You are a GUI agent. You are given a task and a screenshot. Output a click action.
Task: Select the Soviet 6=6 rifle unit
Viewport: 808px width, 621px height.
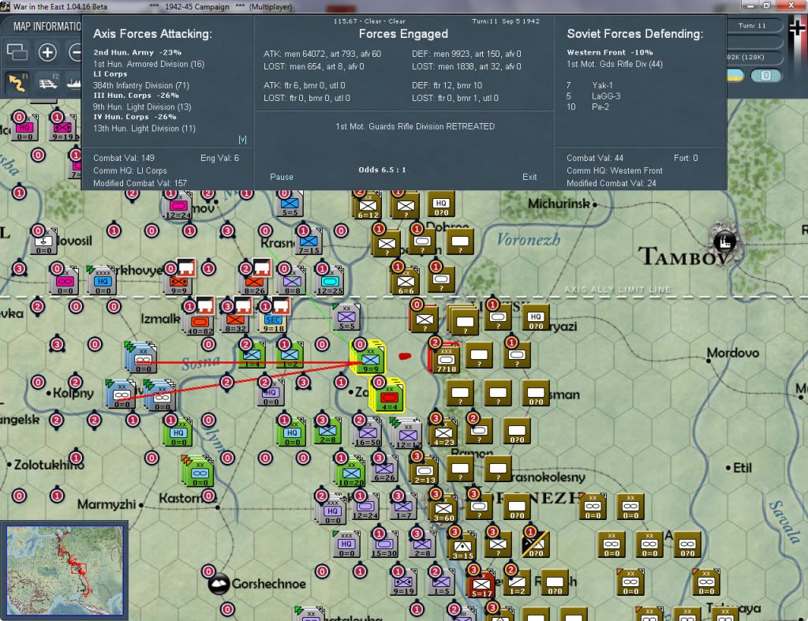click(406, 282)
